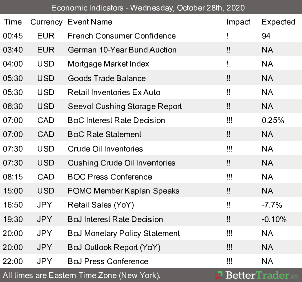Click the Currency column header
This screenshot has width=302, height=282.
click(46, 22)
